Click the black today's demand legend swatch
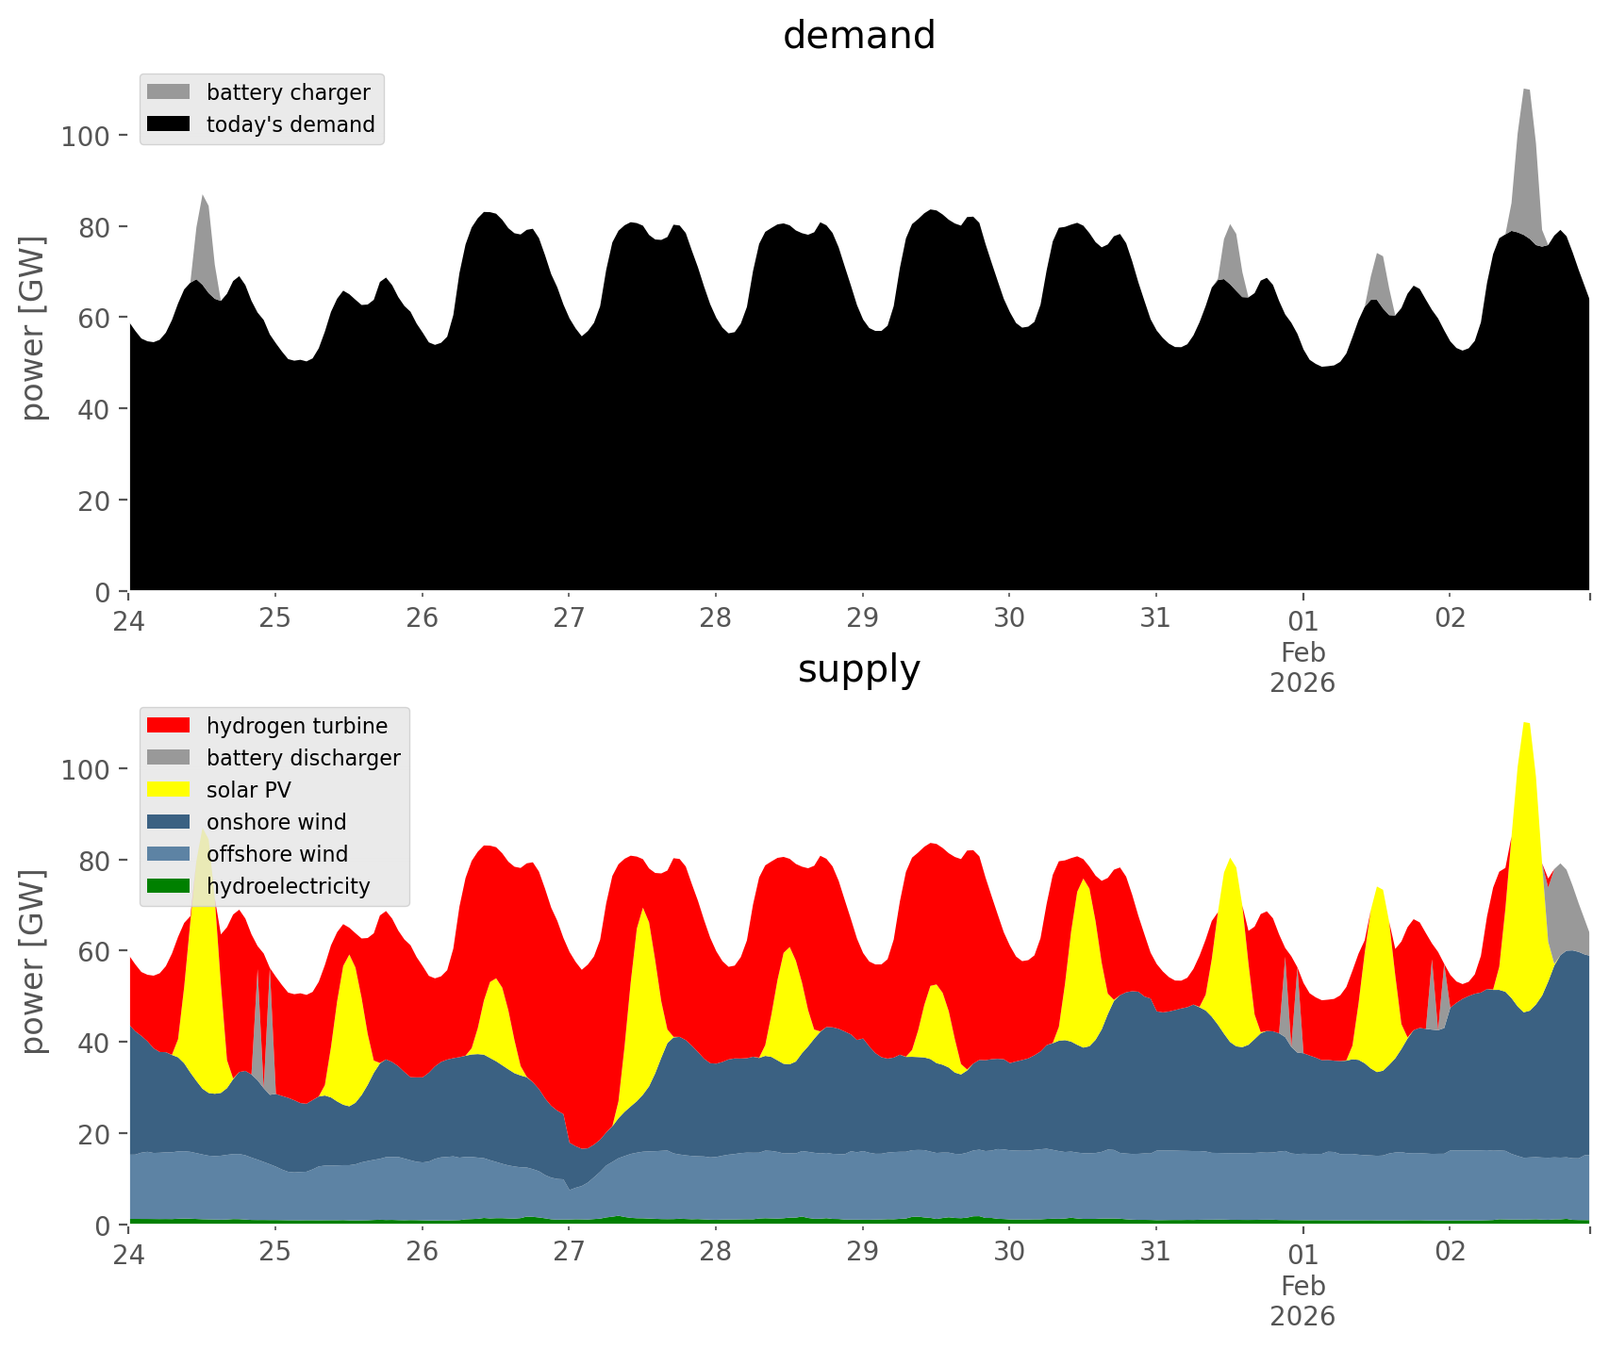 tap(169, 124)
